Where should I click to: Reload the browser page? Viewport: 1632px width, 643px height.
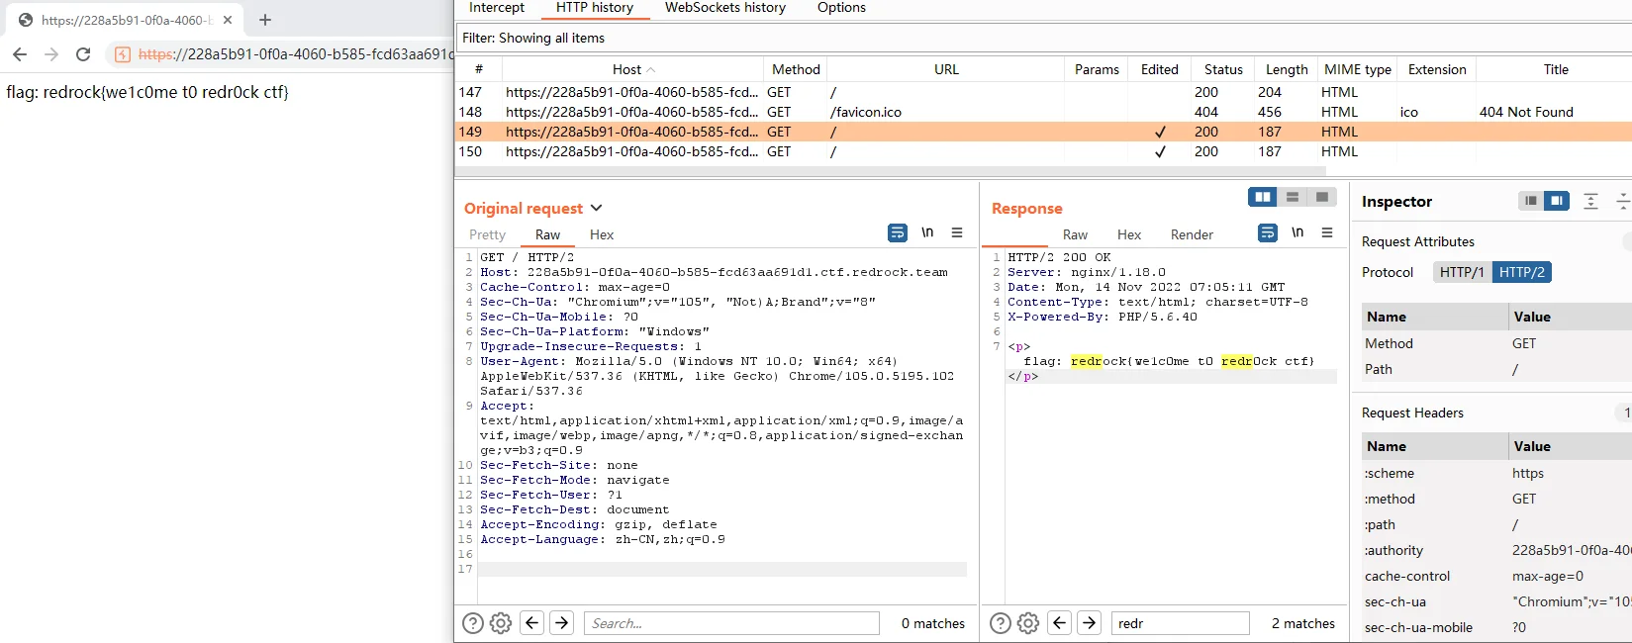(x=83, y=54)
